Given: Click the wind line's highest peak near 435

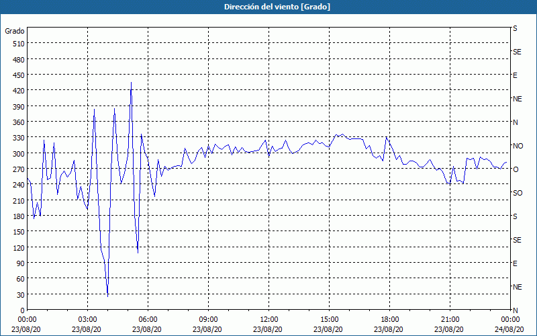Looking at the screenshot, I should click(131, 83).
